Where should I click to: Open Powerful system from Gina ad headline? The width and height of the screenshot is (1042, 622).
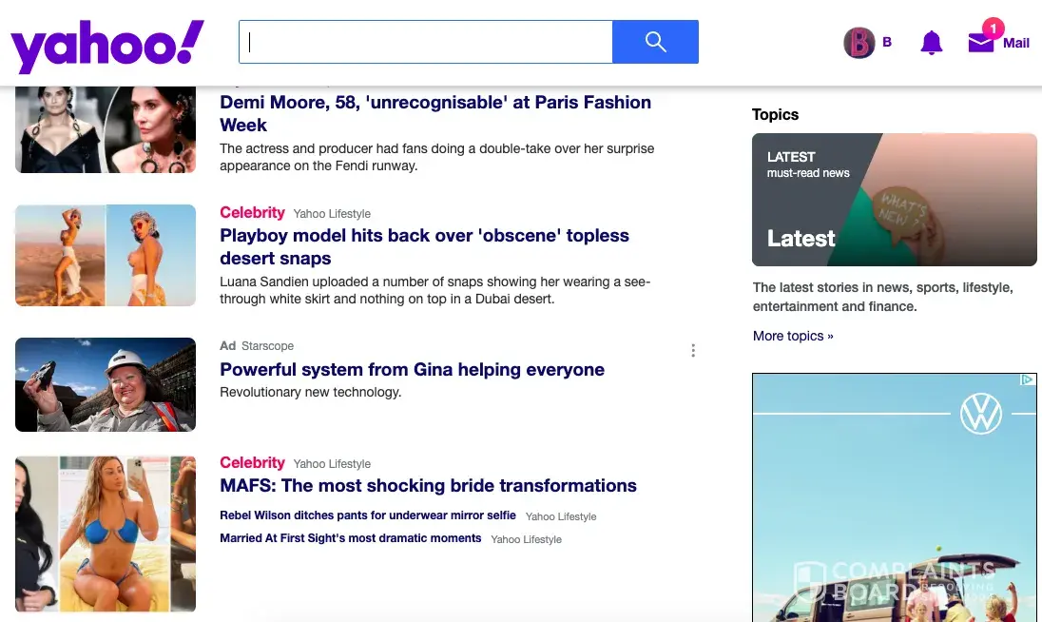[412, 369]
